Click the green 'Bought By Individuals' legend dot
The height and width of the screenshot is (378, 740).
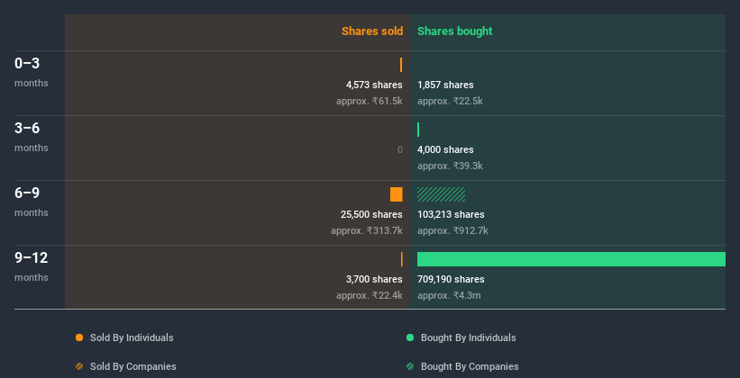[410, 337]
